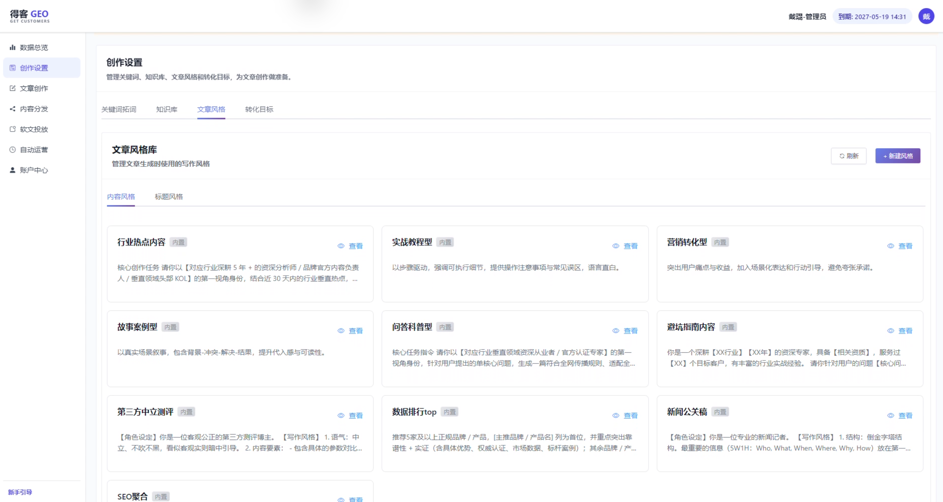The height and width of the screenshot is (502, 943).
Task: Click 查看 on the 第三方中立测评 card
Action: pyautogui.click(x=356, y=416)
